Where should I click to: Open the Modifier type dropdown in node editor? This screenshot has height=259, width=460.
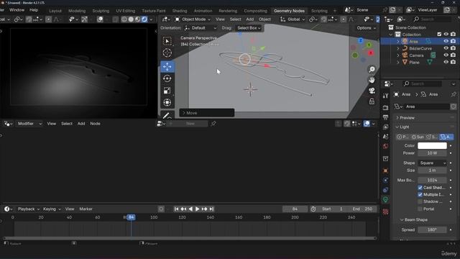pos(29,124)
